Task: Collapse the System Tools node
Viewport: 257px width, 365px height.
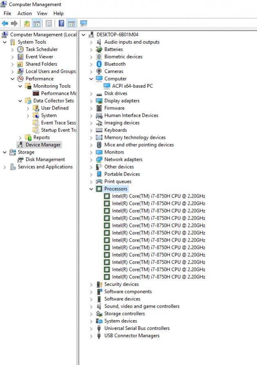Action: (x=4, y=42)
